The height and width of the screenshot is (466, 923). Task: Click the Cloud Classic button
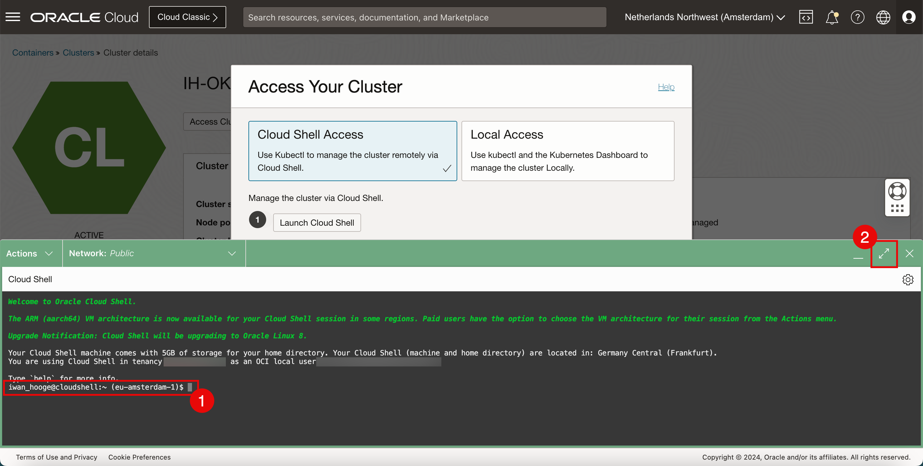pyautogui.click(x=187, y=17)
